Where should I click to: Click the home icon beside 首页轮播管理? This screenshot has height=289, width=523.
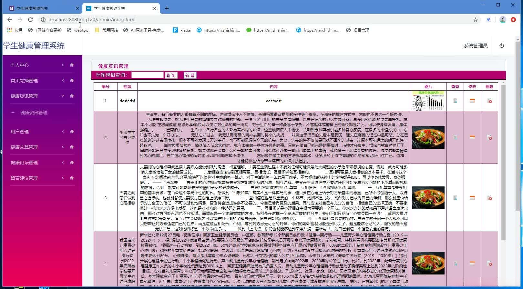pyautogui.click(x=72, y=80)
